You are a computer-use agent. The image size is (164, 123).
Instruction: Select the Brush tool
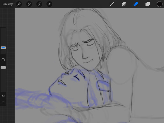tap(112, 4)
